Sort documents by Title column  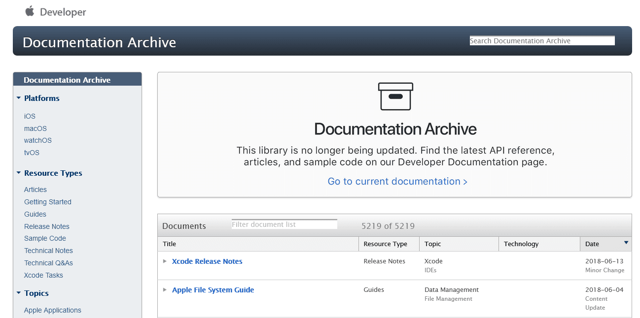(169, 244)
